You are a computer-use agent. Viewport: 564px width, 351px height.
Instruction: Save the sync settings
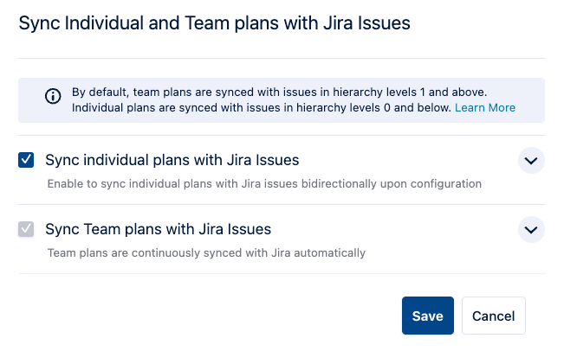[x=427, y=316]
